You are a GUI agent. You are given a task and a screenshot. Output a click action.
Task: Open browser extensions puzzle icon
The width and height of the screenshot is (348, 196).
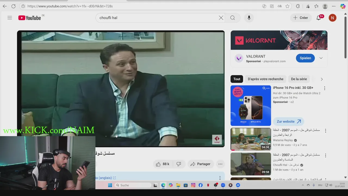[x=298, y=6]
